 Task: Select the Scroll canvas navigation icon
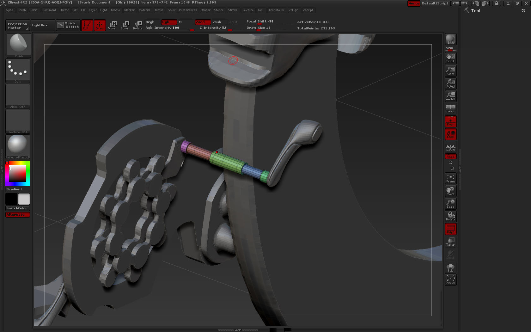tap(450, 58)
